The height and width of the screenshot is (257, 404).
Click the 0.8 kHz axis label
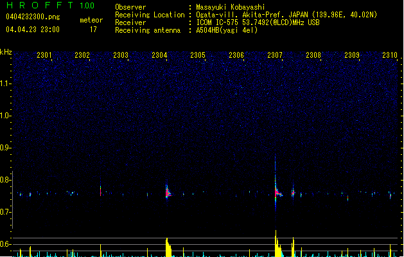[x=6, y=180]
